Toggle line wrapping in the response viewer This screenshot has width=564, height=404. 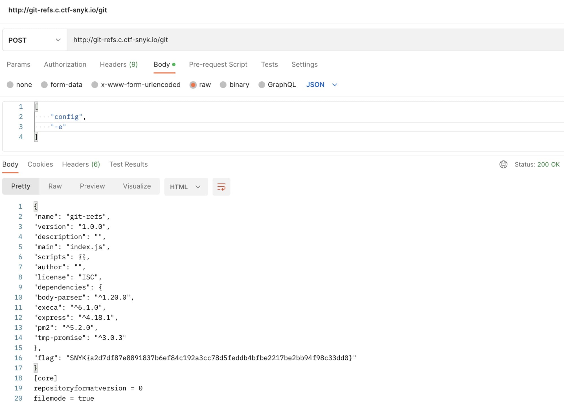(x=221, y=187)
